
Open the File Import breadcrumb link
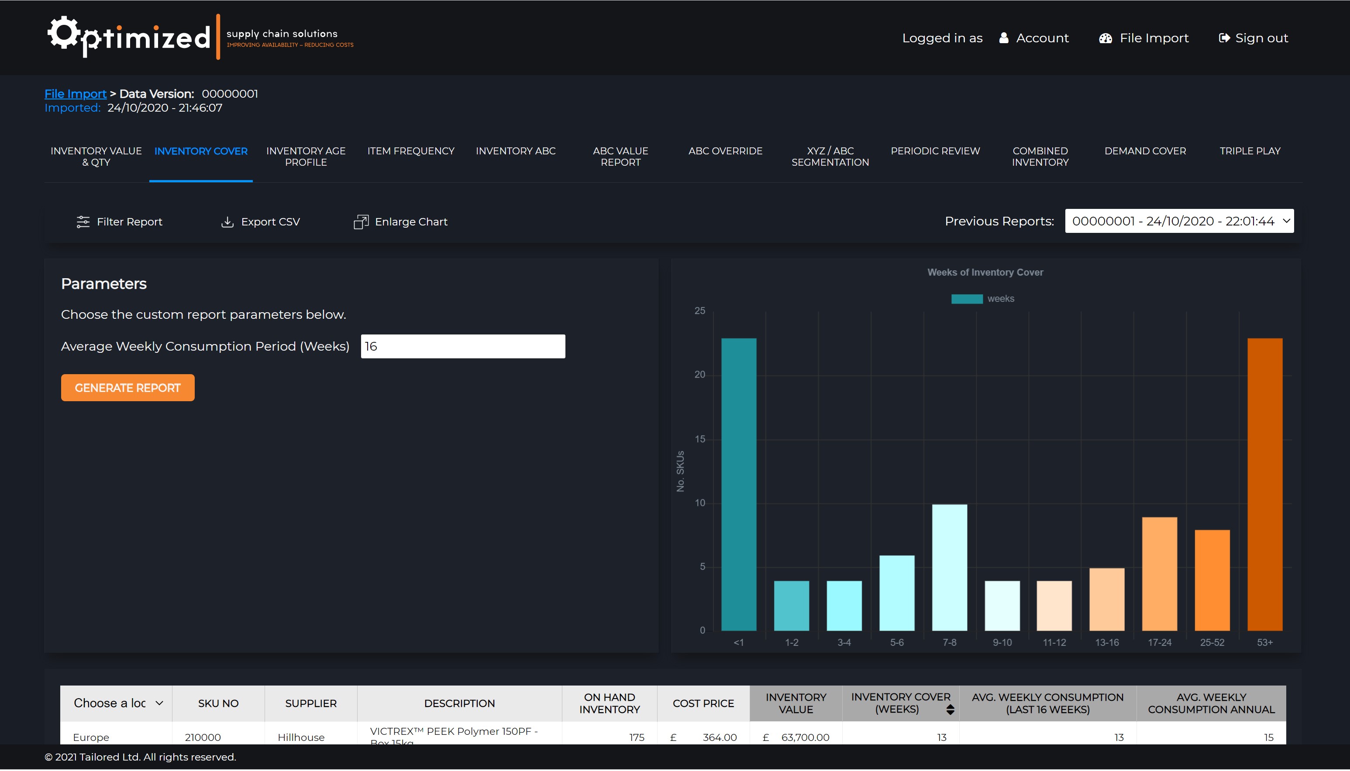coord(75,93)
